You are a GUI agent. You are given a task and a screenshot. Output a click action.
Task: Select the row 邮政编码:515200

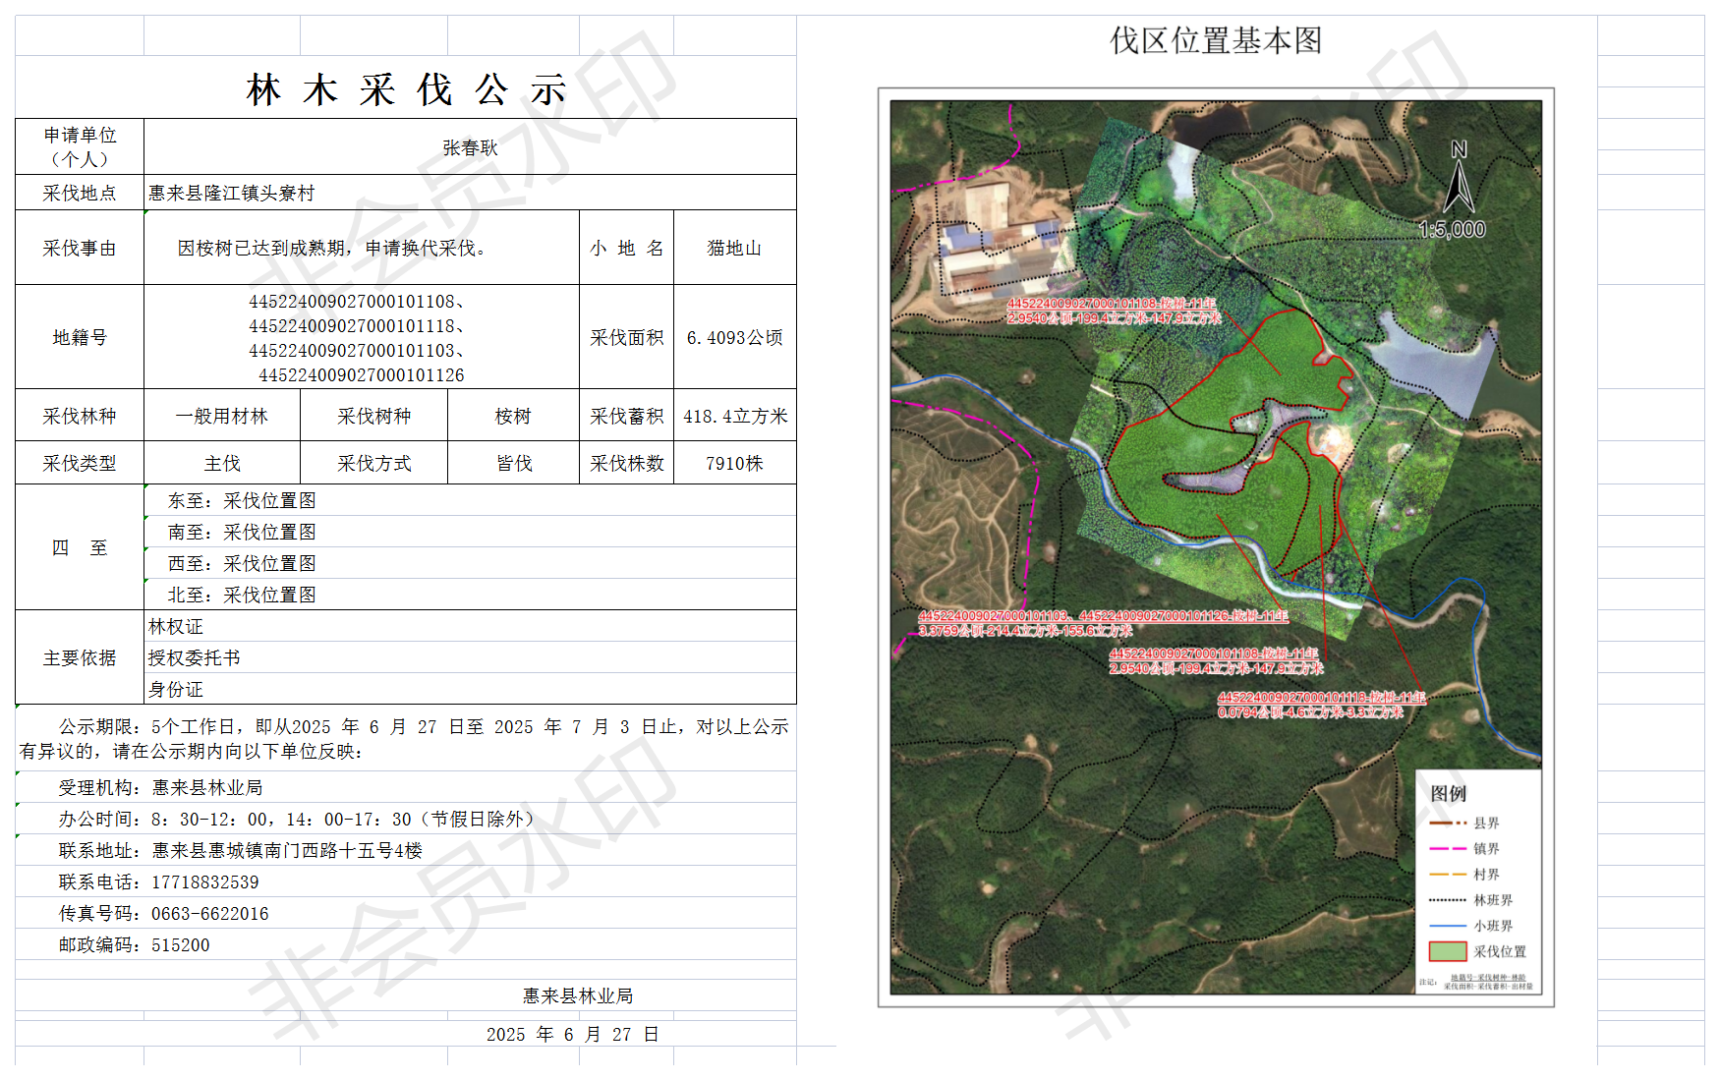coord(406,944)
